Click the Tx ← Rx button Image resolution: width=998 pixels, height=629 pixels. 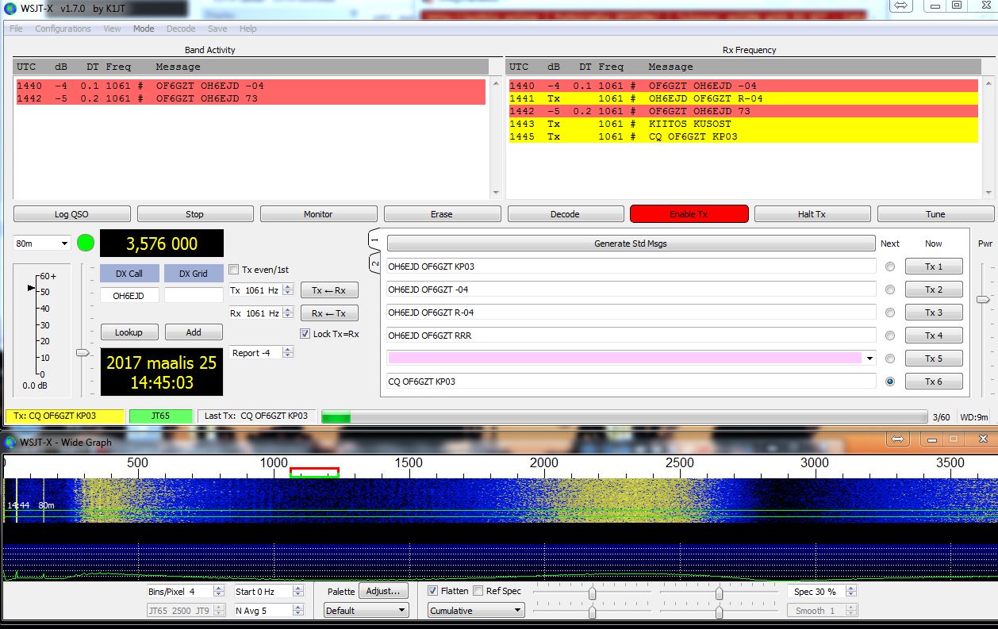click(x=328, y=290)
